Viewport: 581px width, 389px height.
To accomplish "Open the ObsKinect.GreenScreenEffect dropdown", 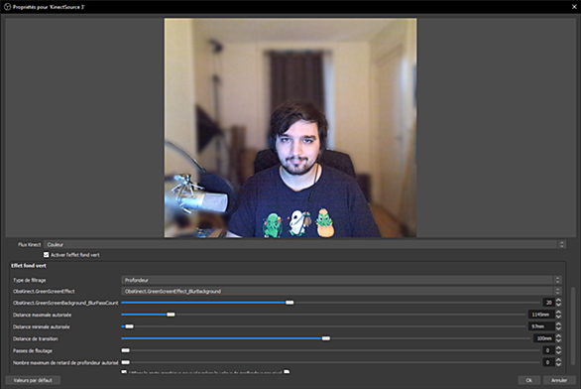I will tap(341, 291).
